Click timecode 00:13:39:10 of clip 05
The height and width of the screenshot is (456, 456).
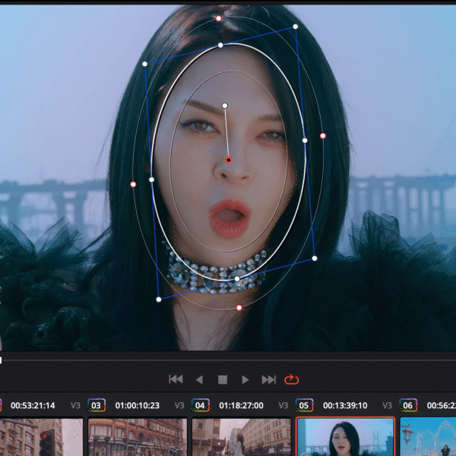[x=345, y=405]
